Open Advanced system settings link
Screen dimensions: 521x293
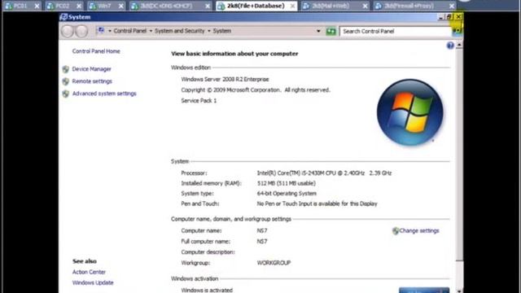point(104,94)
